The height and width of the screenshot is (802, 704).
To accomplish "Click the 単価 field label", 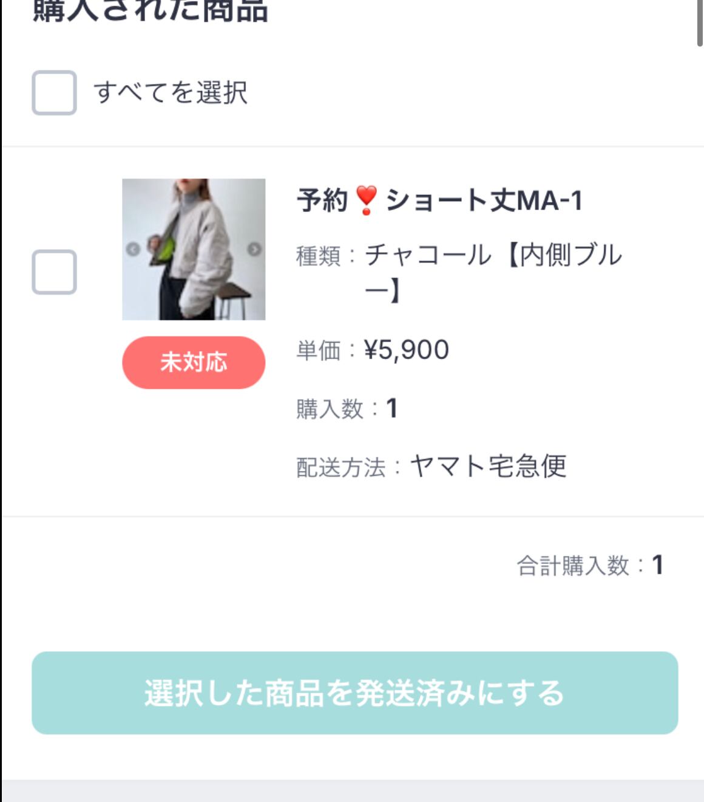I will point(318,351).
